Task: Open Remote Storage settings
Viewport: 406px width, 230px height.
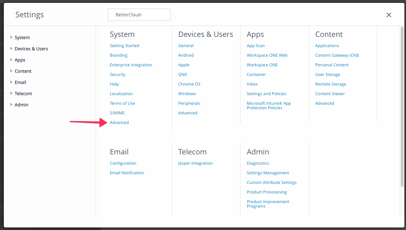Action: pyautogui.click(x=330, y=84)
